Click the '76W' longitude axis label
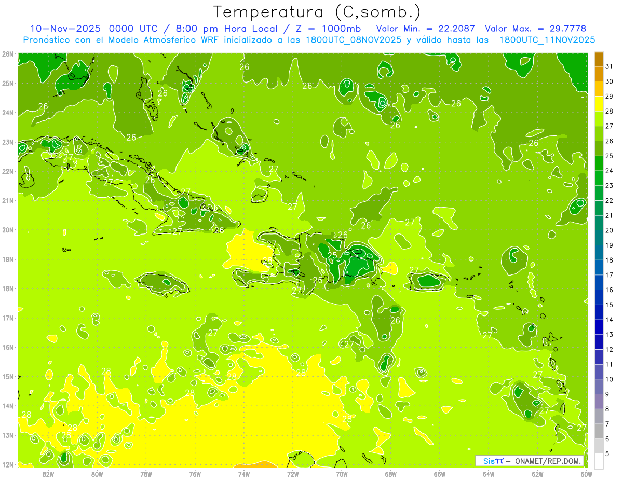The height and width of the screenshot is (481, 623). pos(195,474)
